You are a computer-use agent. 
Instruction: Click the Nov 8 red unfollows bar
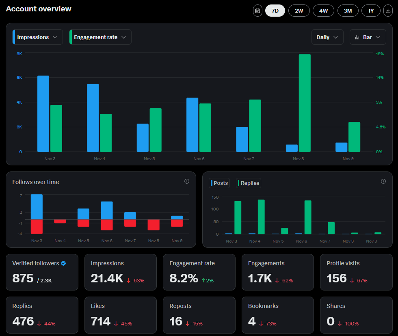tap(154, 225)
